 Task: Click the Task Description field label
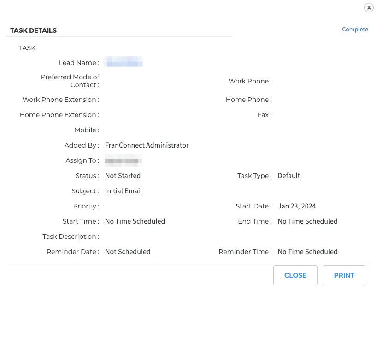[x=71, y=237]
